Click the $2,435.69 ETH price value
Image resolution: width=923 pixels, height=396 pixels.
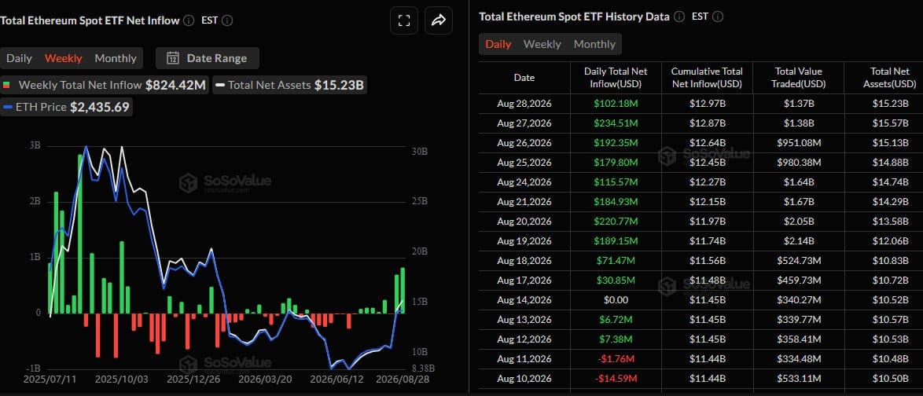click(x=100, y=108)
